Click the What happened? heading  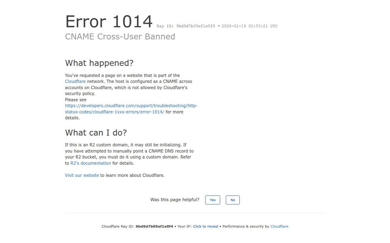coord(99,63)
